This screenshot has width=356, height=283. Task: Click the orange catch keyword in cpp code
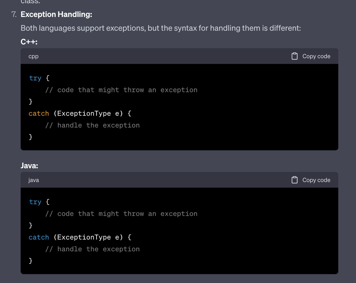point(39,114)
